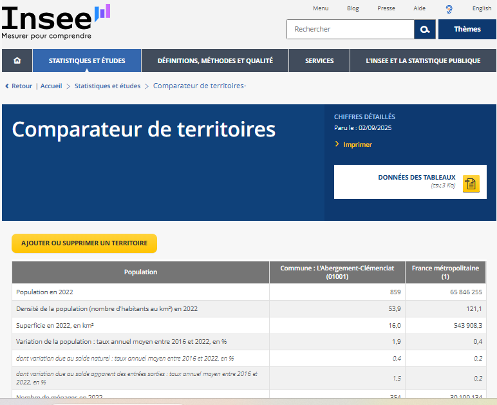Viewport: 497px width, 405px height.
Task: Go to the Blog link
Action: [x=353, y=8]
